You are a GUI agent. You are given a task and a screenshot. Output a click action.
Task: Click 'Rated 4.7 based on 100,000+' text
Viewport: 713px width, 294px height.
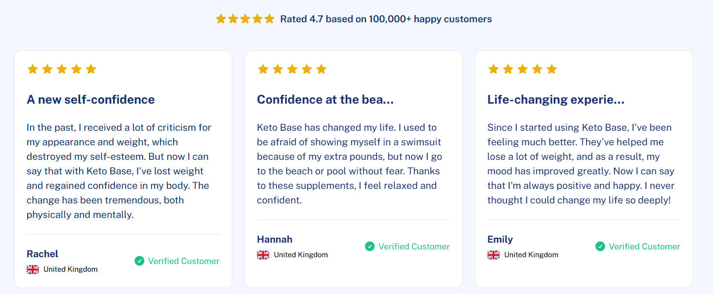click(386, 19)
